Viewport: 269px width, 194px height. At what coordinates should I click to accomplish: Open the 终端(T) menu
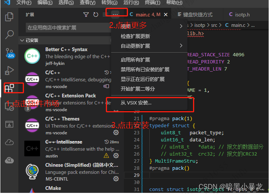tap(153, 2)
